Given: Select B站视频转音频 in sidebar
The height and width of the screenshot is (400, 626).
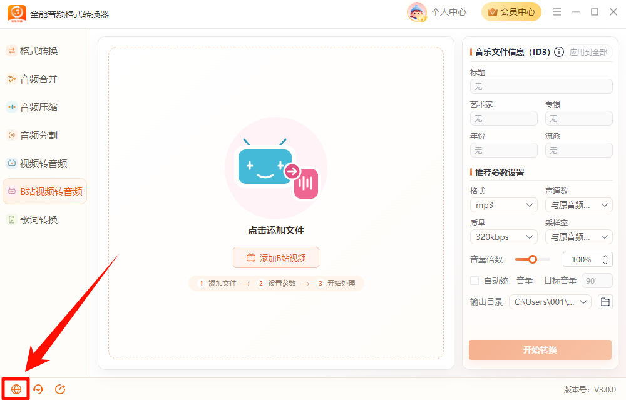Looking at the screenshot, I should coord(44,191).
